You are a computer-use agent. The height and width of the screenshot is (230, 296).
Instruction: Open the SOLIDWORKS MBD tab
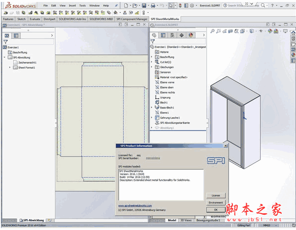pyautogui.click(x=101, y=19)
